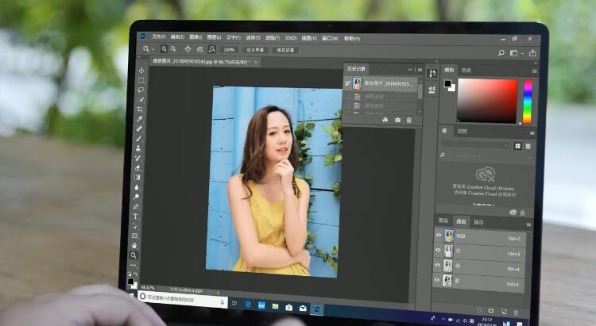Open the three-dot edit toolbar button
Image resolution: width=596 pixels, height=326 pixels.
(133, 265)
